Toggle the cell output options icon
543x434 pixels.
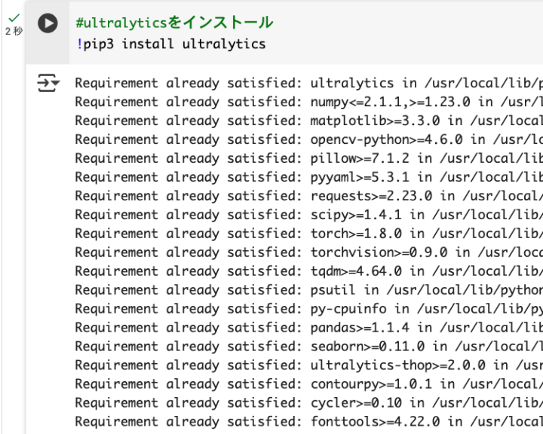(48, 83)
